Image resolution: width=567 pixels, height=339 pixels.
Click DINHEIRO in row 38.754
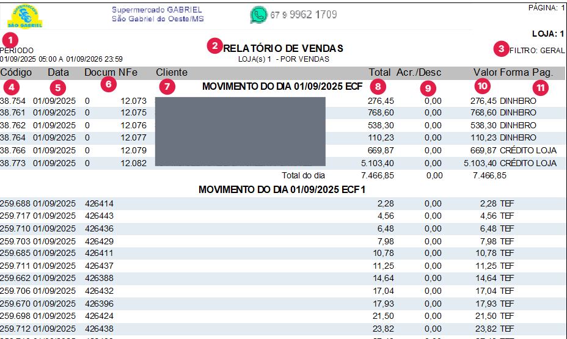click(x=518, y=101)
